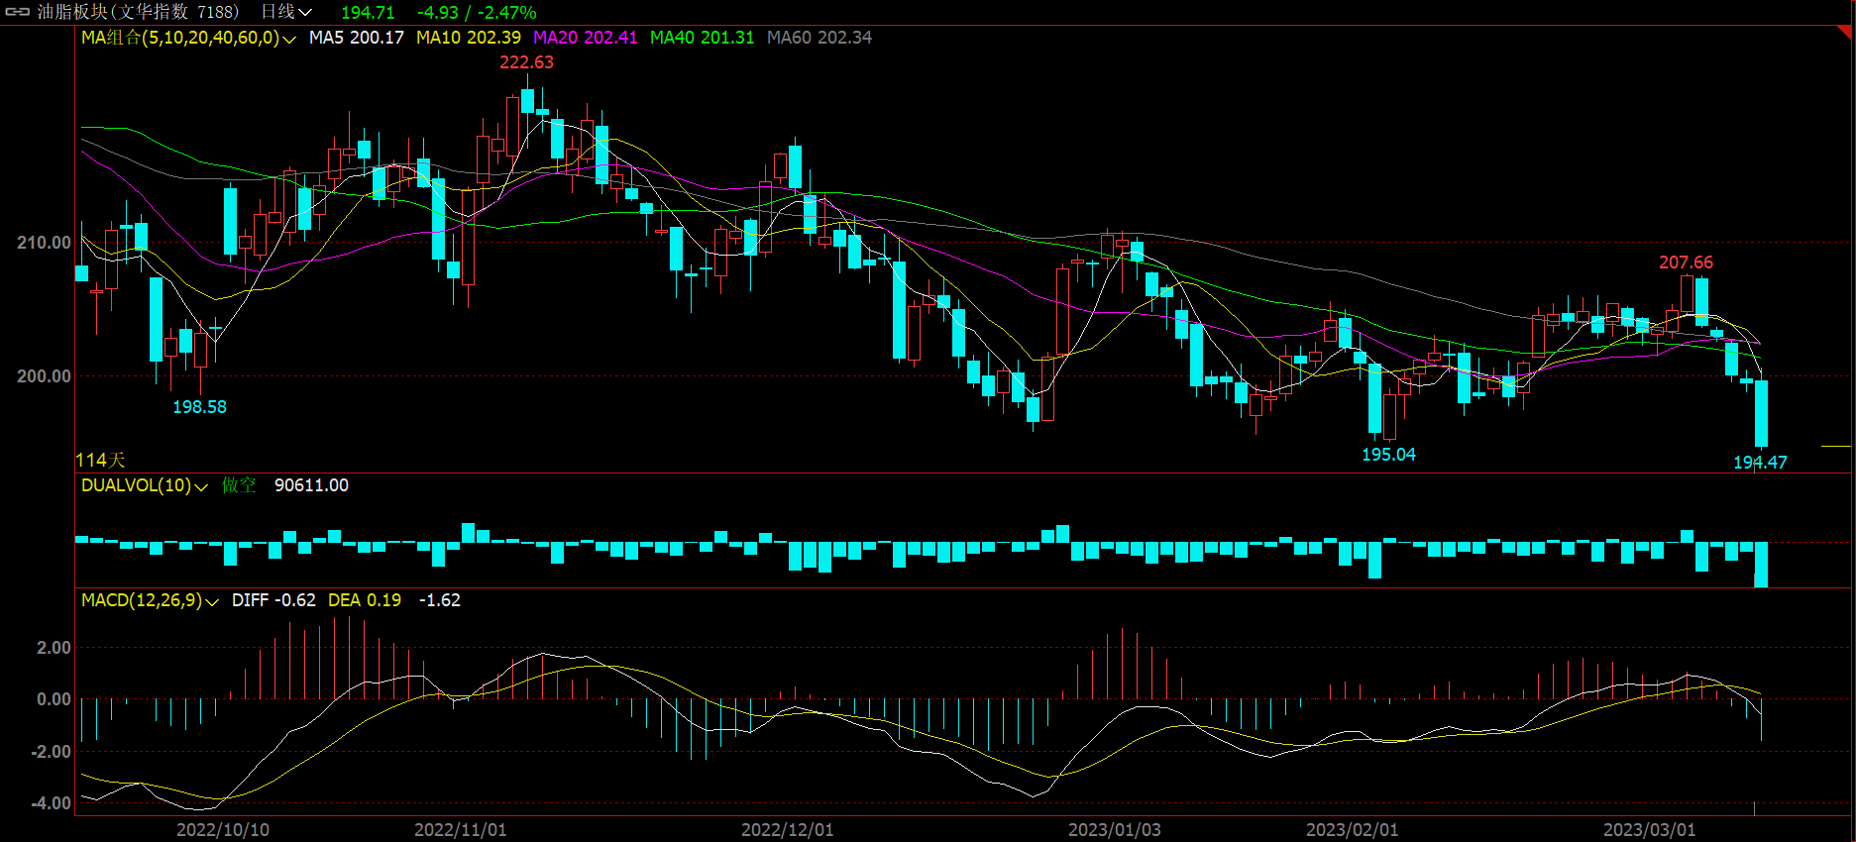Open the 日线 period dropdown
This screenshot has width=1856, height=842.
[x=286, y=12]
